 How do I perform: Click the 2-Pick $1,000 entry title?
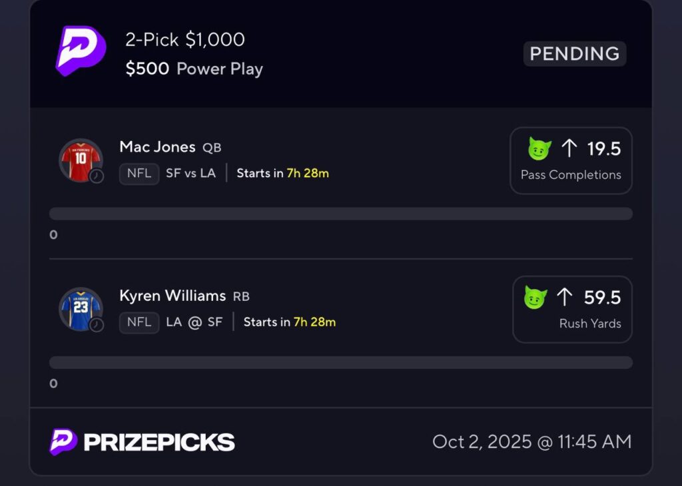tap(185, 40)
